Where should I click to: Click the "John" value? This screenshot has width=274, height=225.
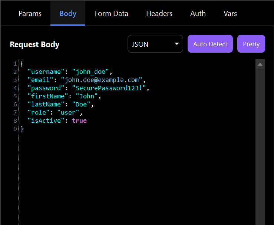pyautogui.click(x=87, y=96)
